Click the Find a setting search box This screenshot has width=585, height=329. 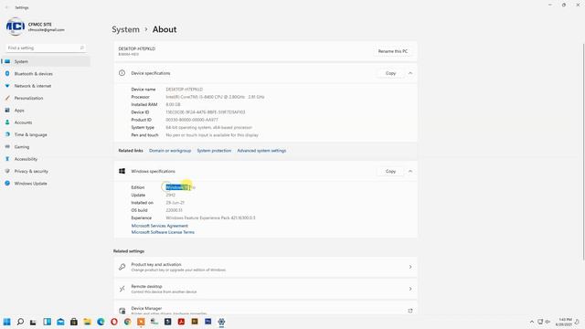46,48
